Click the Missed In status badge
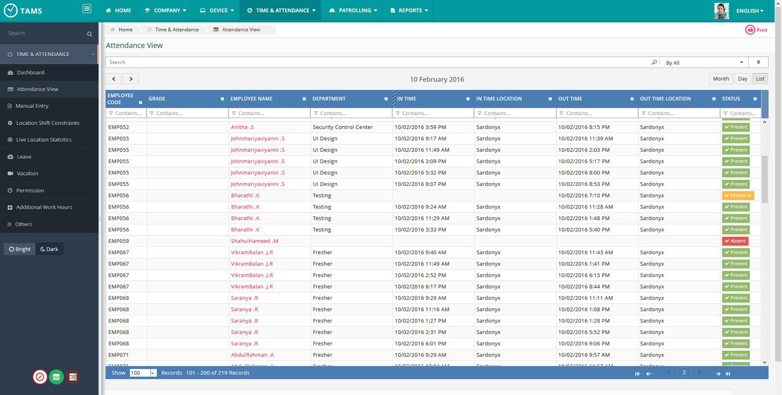The image size is (782, 395). point(738,195)
